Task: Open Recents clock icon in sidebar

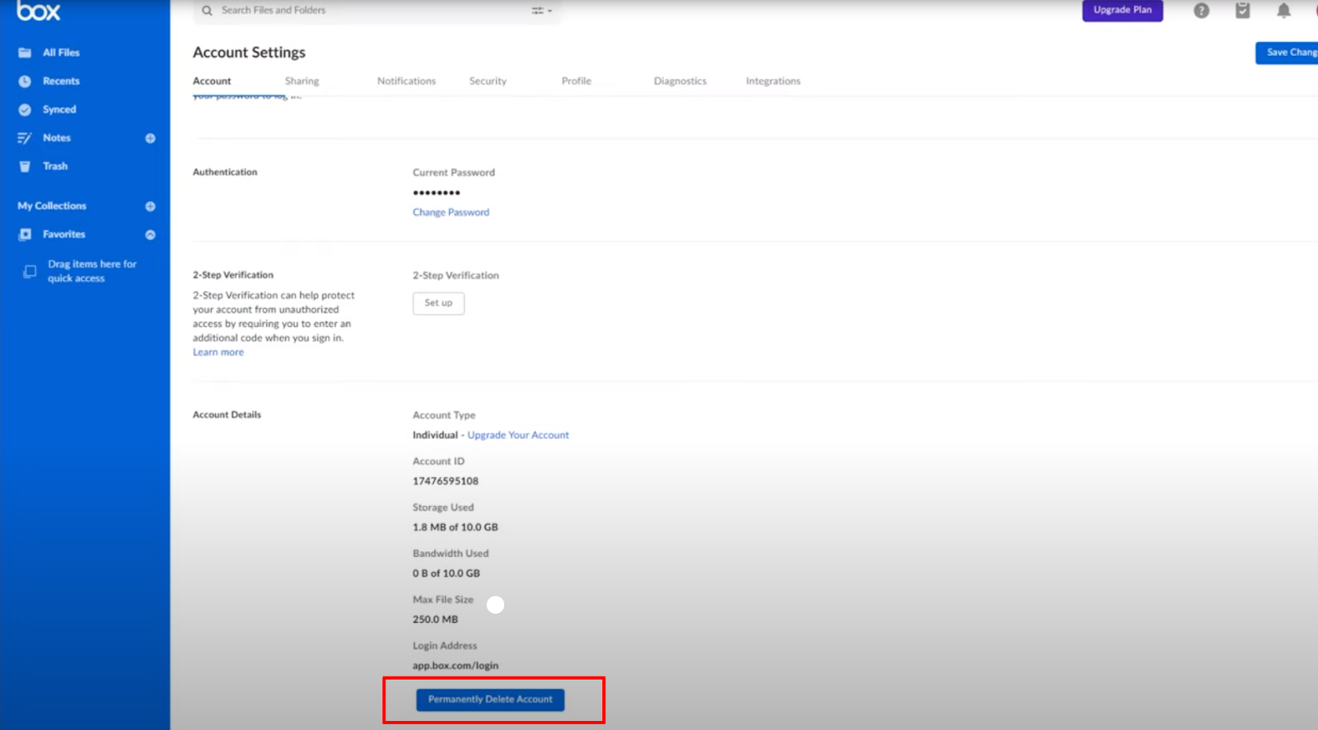Action: (25, 82)
